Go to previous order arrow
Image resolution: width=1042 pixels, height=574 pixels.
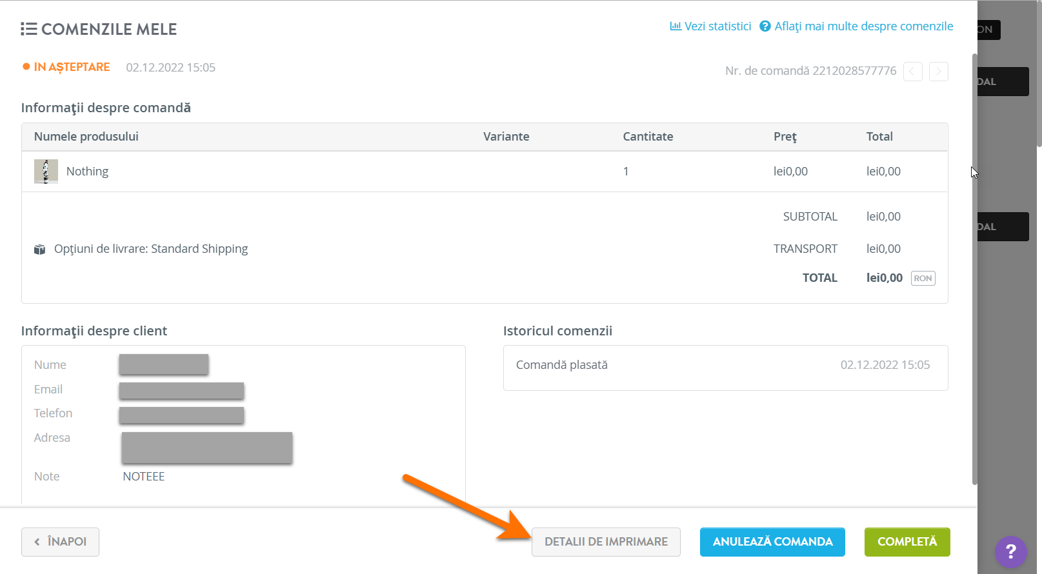(x=912, y=71)
